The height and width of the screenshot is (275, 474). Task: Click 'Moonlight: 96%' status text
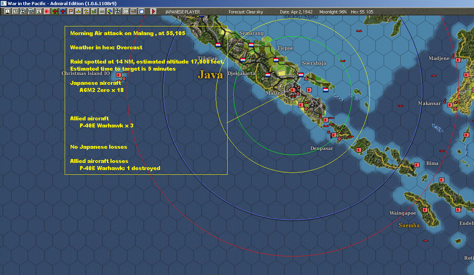(x=333, y=12)
